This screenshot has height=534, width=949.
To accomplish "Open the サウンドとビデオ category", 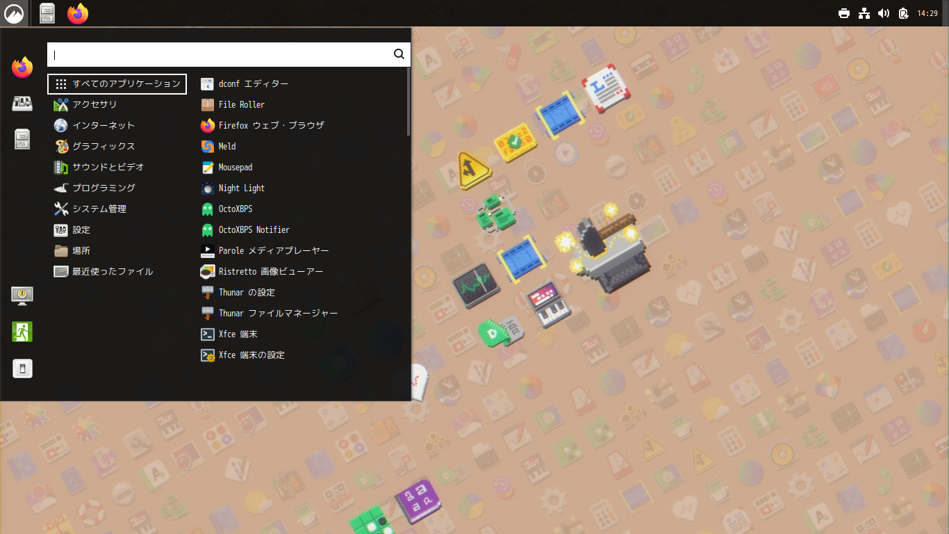I will coord(117,167).
